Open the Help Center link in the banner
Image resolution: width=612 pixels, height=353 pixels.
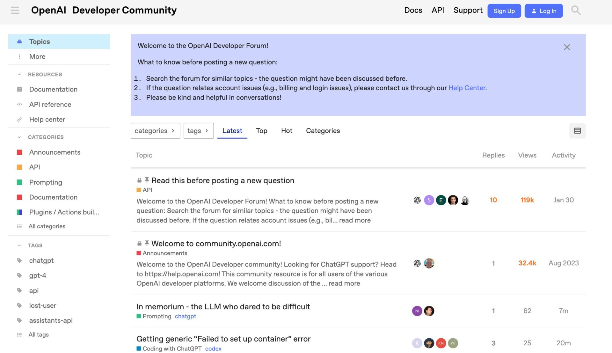(x=467, y=88)
